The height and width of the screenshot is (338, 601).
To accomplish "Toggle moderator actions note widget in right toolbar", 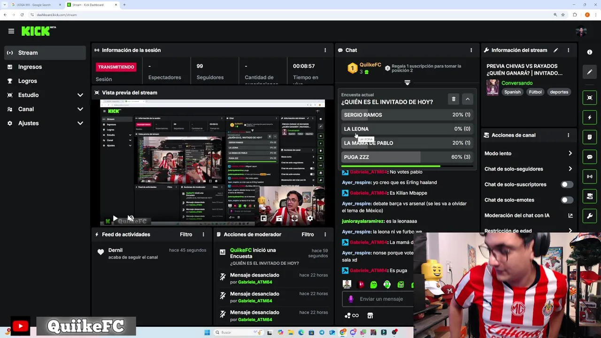I will tap(590, 137).
